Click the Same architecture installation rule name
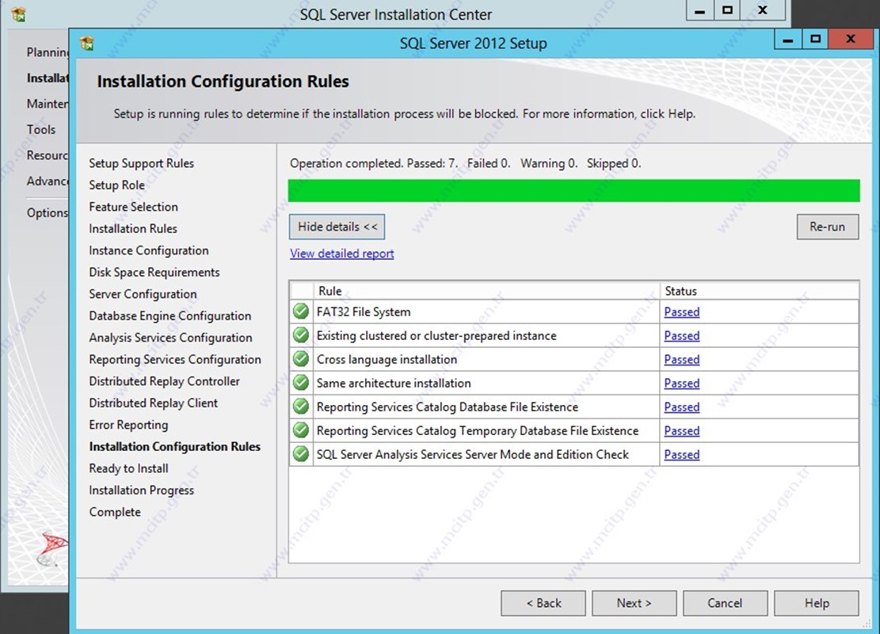The image size is (880, 634). pos(394,383)
